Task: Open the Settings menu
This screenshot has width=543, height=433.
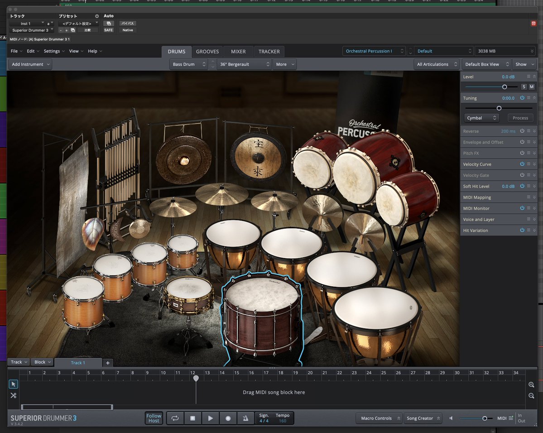Action: [54, 51]
